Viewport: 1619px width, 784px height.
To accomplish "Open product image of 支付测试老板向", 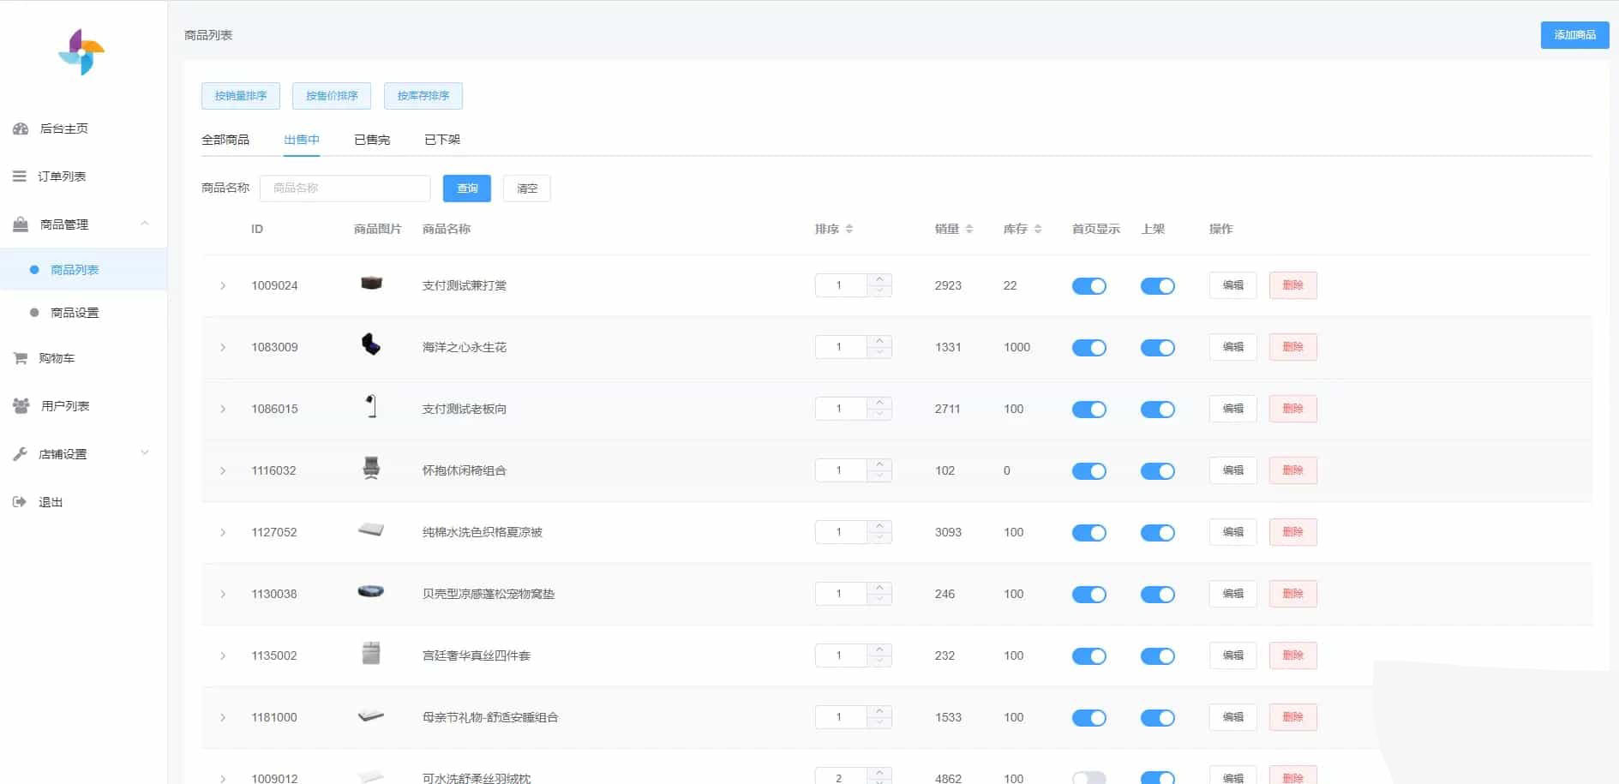I will click(371, 407).
